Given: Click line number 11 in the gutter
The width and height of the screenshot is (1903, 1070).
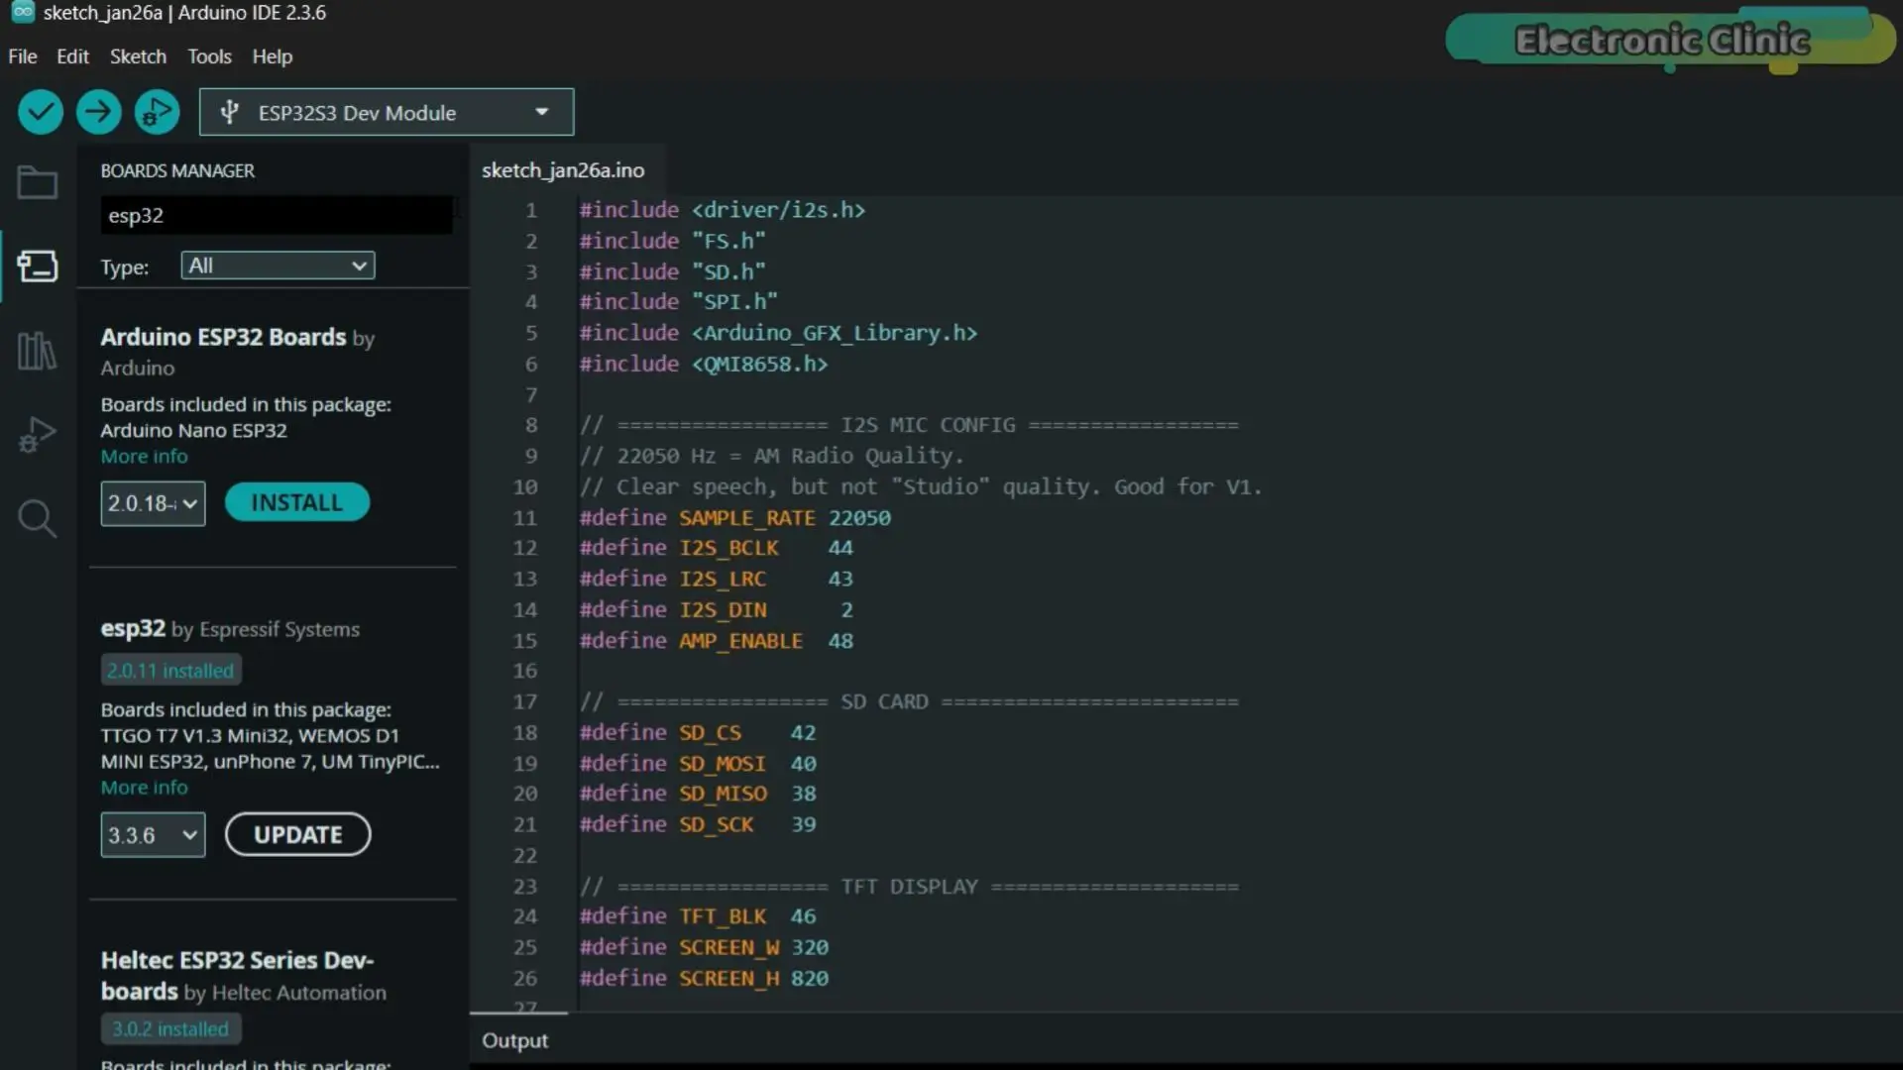Looking at the screenshot, I should click(x=524, y=517).
